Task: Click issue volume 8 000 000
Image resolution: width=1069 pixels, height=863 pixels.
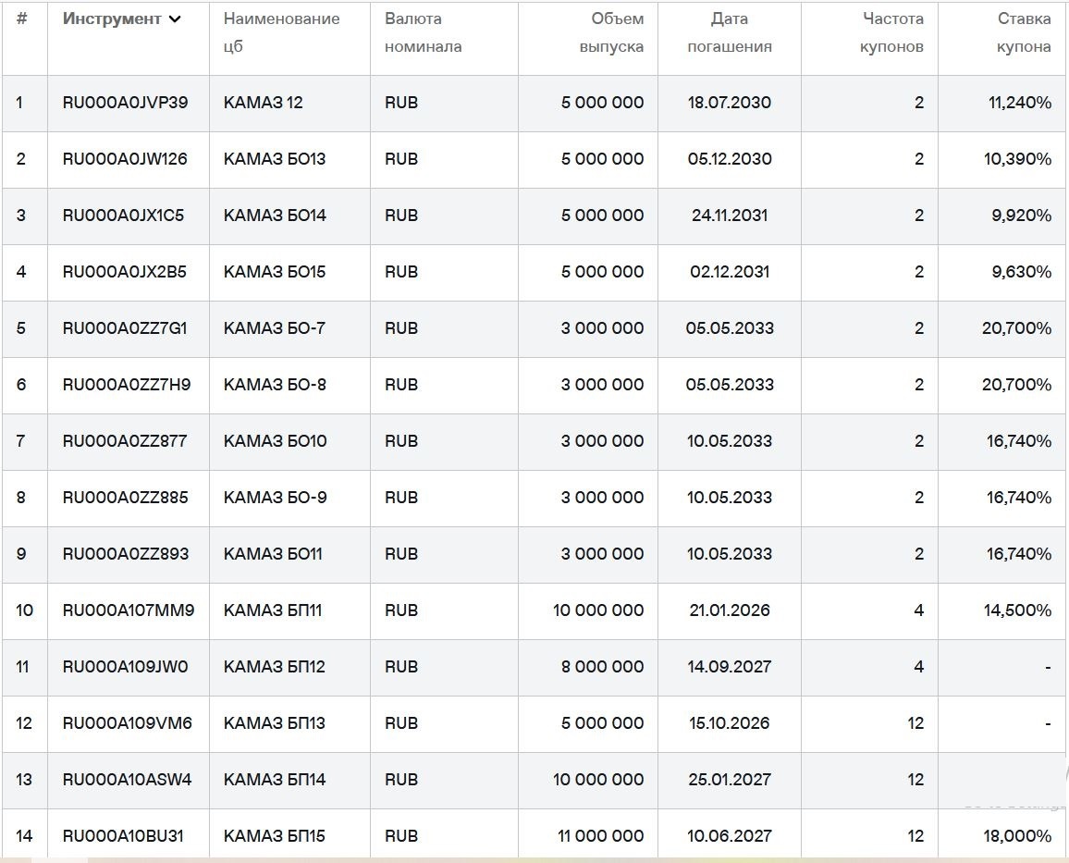Action: point(603,667)
